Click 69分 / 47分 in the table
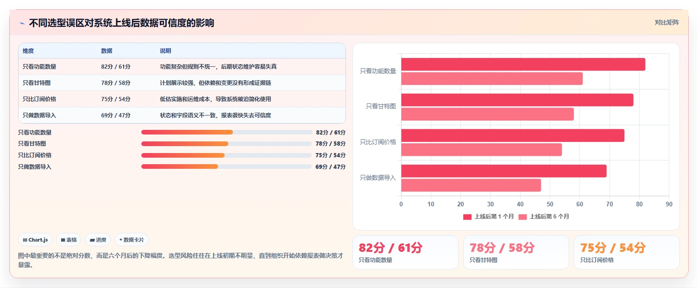 116,115
